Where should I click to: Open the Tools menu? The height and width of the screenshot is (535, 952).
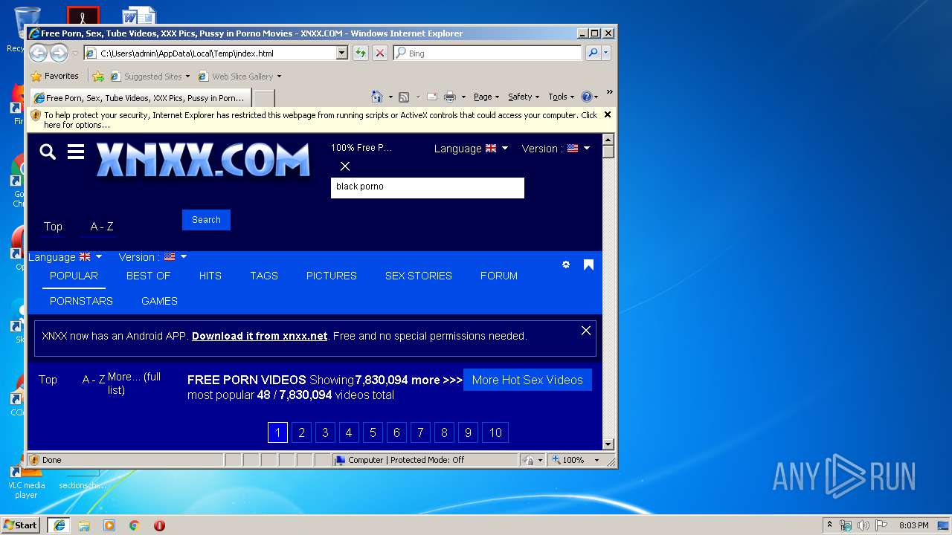(561, 97)
